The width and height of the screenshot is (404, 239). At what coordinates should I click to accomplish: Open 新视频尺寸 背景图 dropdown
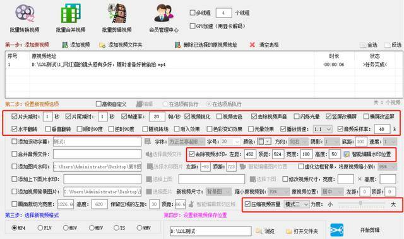tap(218, 192)
